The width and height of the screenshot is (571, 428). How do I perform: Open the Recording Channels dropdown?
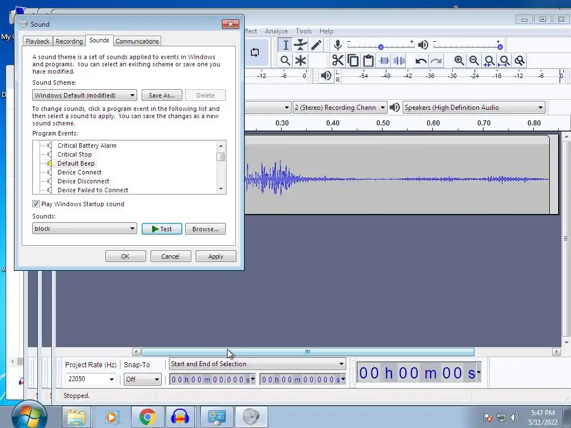pos(340,108)
